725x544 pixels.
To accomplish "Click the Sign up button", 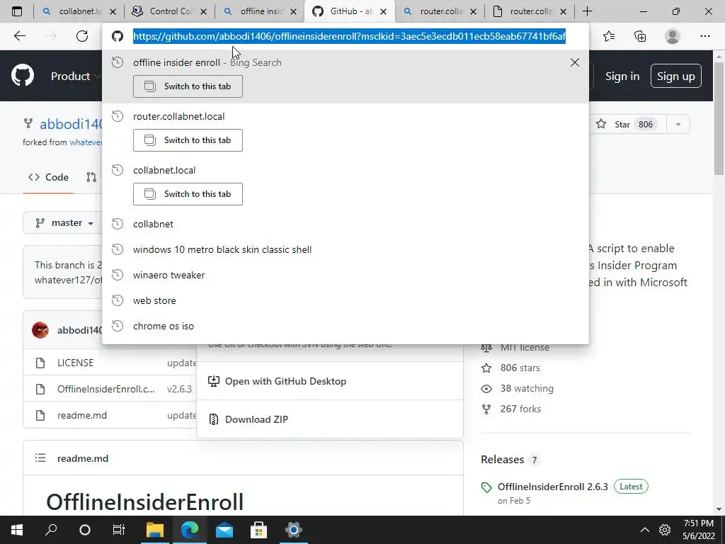I will pos(675,76).
